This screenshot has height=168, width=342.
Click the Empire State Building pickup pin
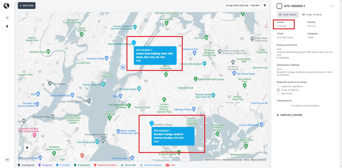134,43
